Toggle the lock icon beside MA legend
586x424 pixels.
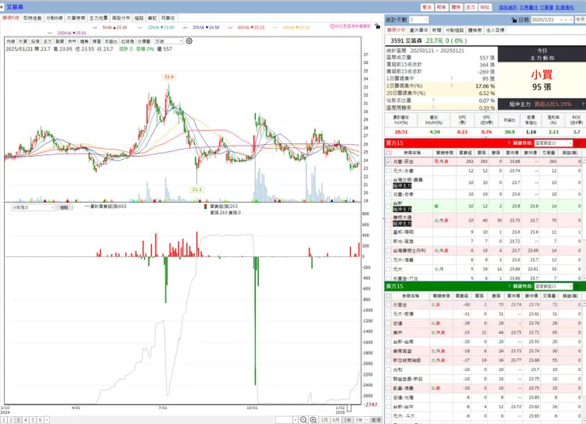(x=378, y=27)
